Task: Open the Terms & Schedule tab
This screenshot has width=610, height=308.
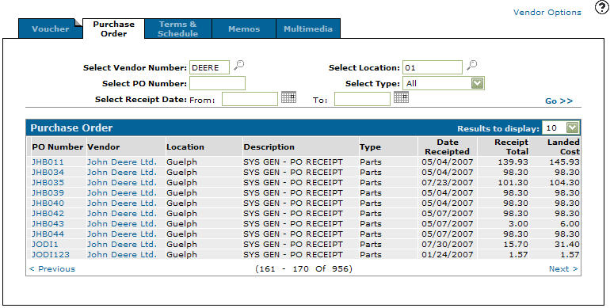Action: 178,29
